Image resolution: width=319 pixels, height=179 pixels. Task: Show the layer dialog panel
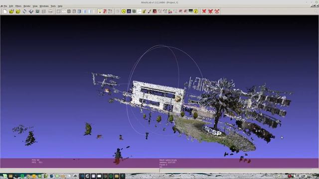point(44,11)
